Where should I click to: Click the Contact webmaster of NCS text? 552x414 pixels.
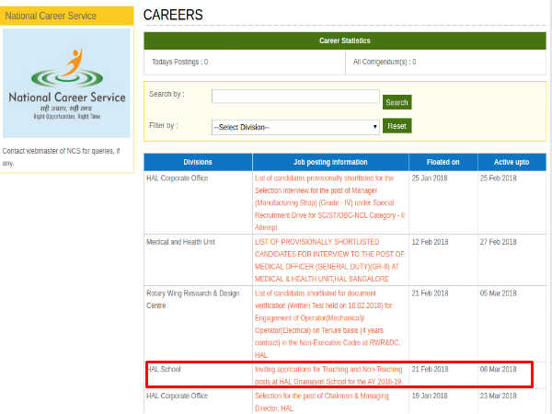coord(61,157)
